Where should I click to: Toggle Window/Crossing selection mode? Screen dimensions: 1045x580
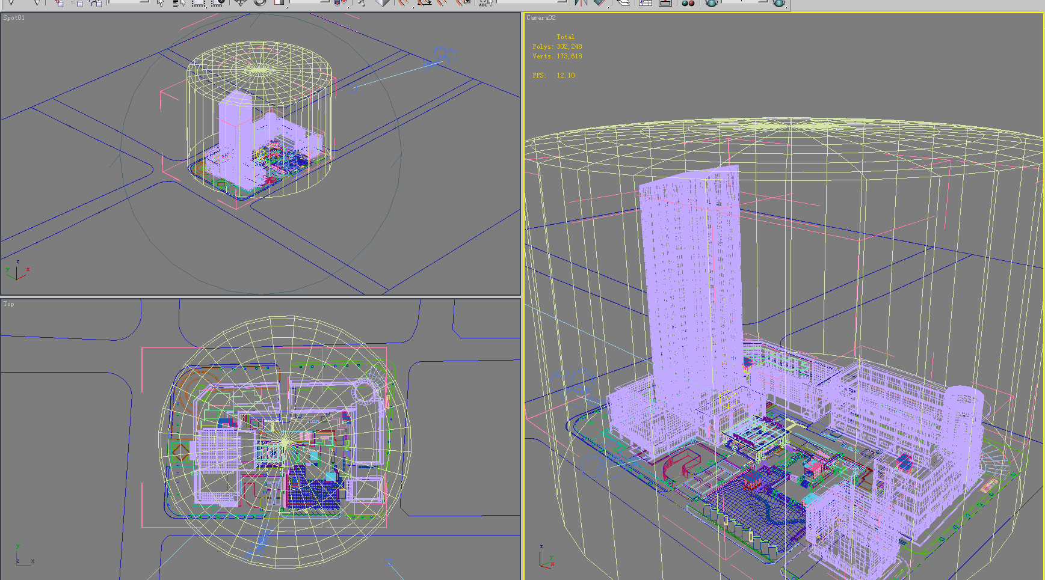[x=218, y=2]
